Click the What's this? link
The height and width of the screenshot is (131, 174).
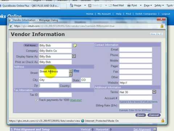click(x=76, y=100)
